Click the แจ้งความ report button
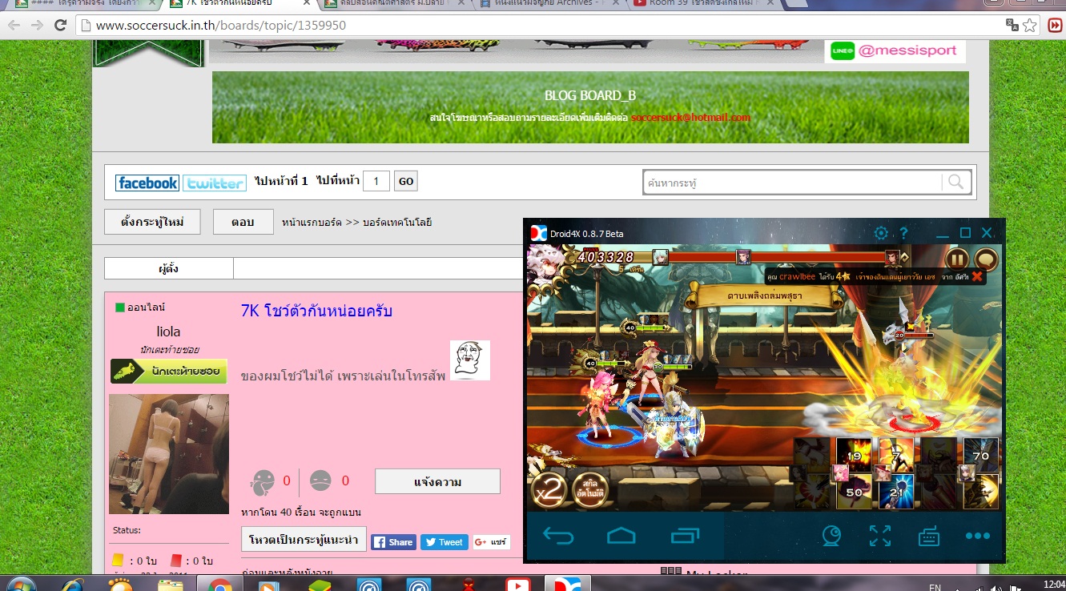The image size is (1066, 591). click(437, 481)
